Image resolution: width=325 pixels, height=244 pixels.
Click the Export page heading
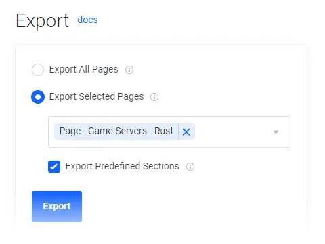[43, 21]
